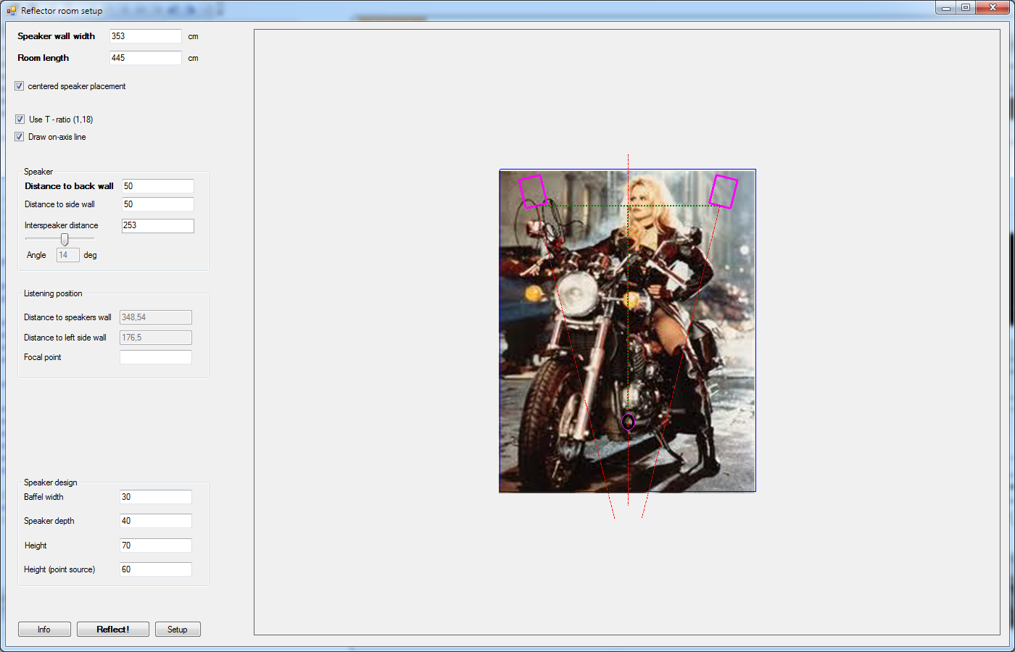
Task: Click the Room length input field
Action: click(146, 58)
